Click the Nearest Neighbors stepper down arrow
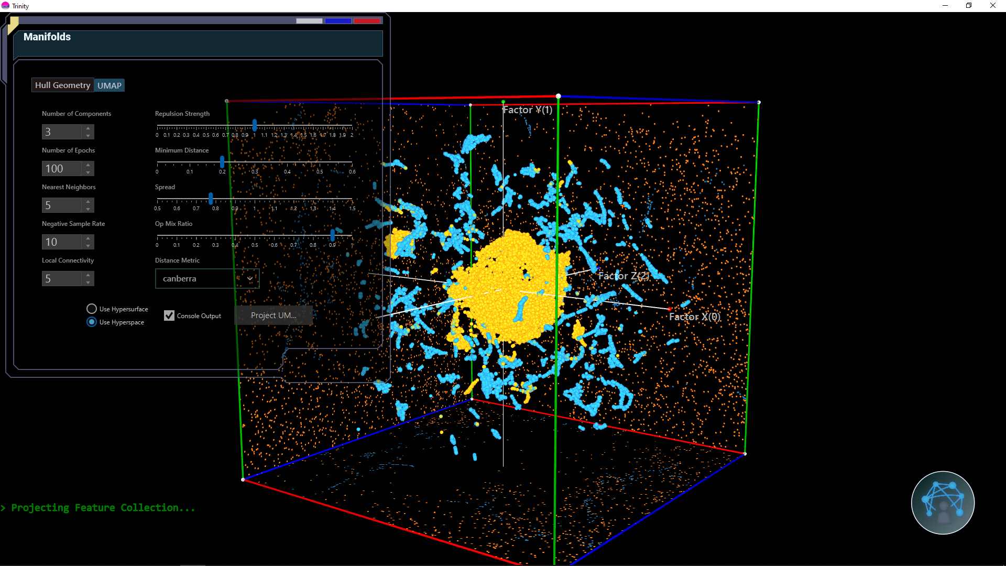 [x=88, y=209]
